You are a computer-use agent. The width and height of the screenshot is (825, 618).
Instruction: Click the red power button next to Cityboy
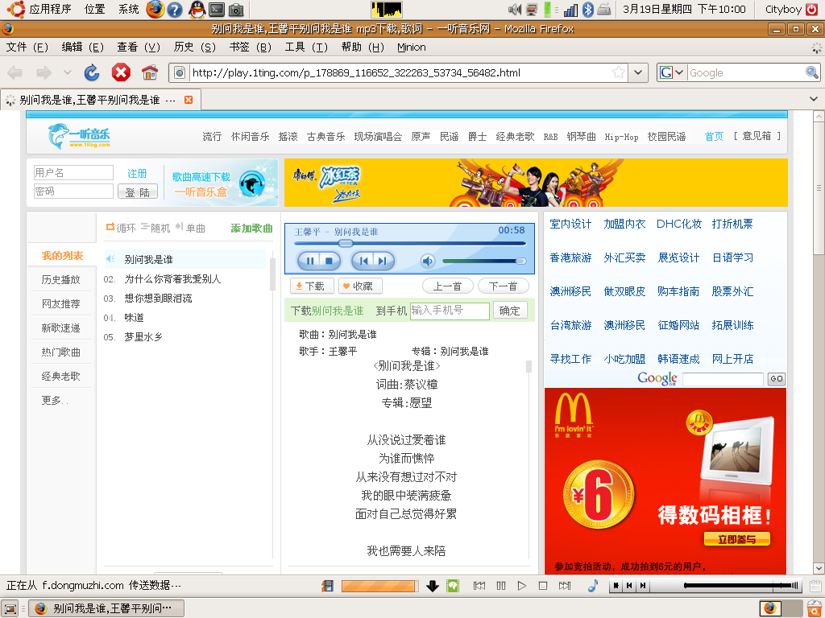point(812,9)
